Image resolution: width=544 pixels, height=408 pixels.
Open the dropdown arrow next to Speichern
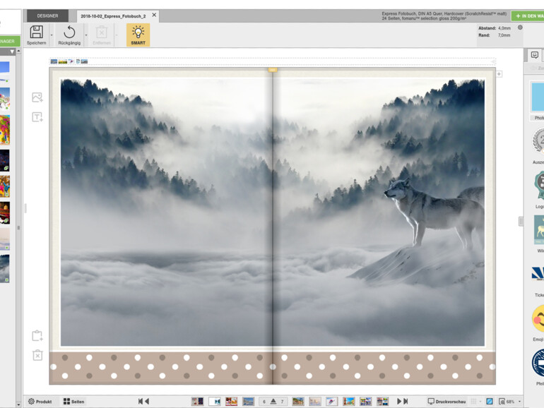52,35
